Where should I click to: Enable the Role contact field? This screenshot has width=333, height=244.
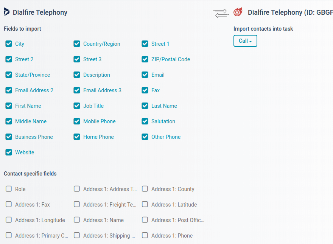9,189
